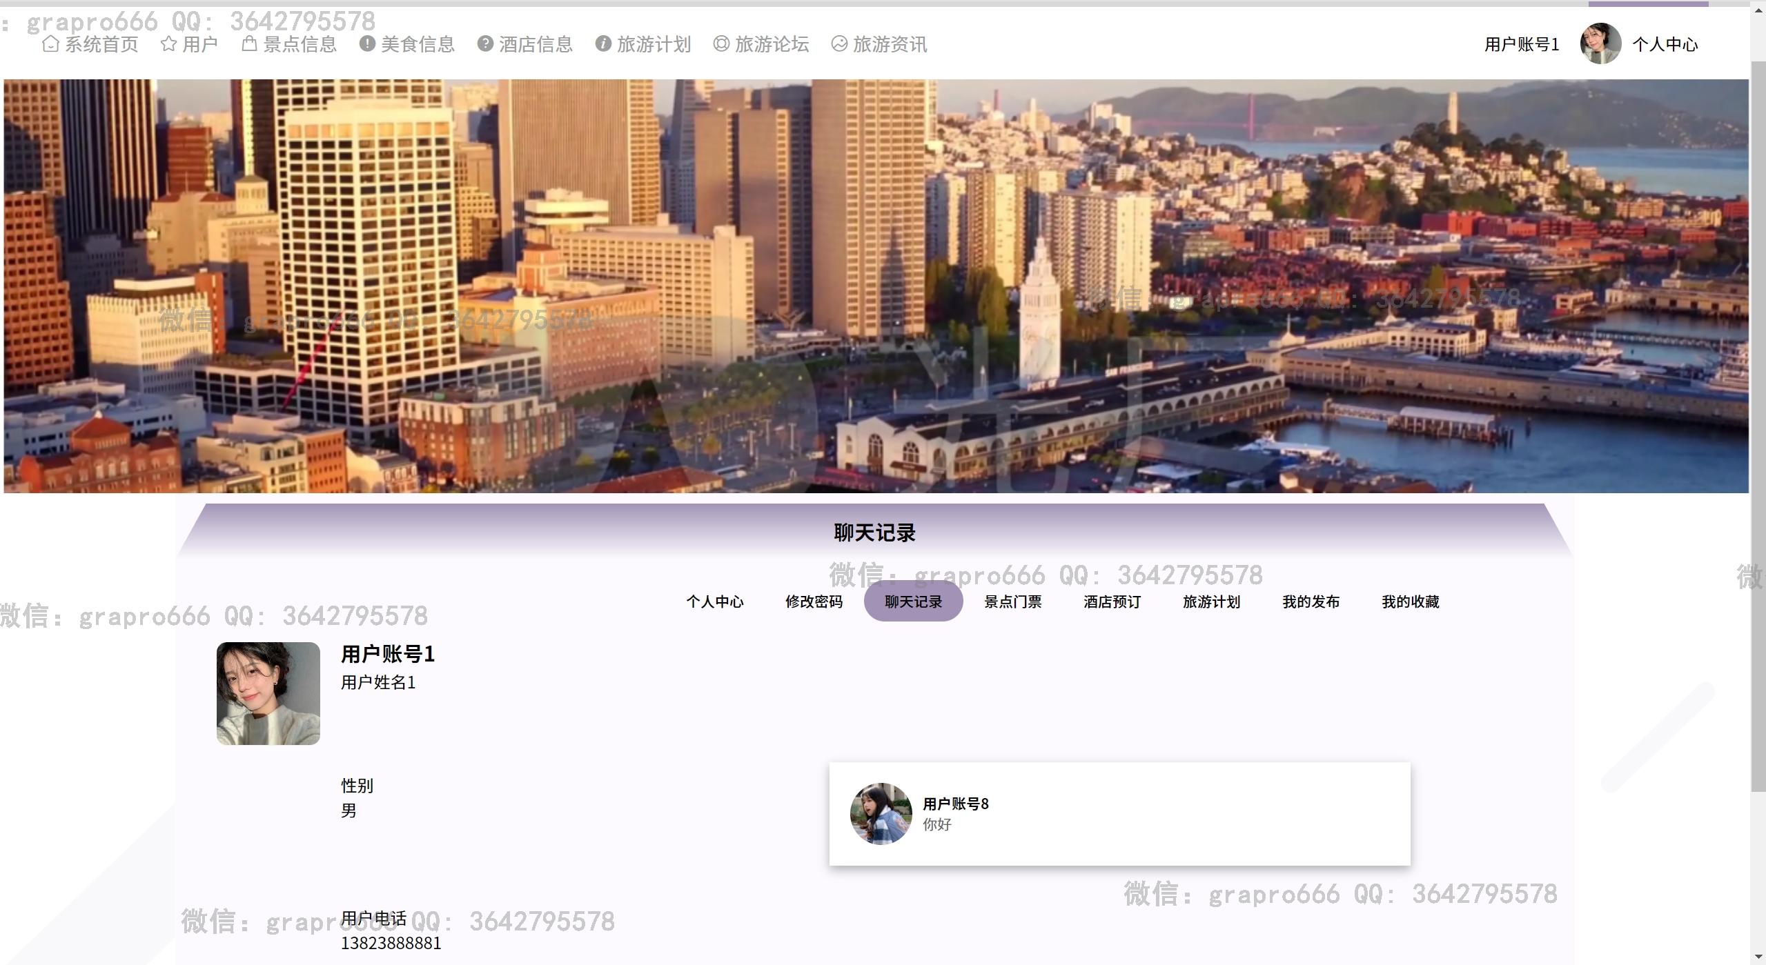This screenshot has height=965, width=1766.
Task: Click the question mark icon beside 酒店信息
Action: pos(485,44)
